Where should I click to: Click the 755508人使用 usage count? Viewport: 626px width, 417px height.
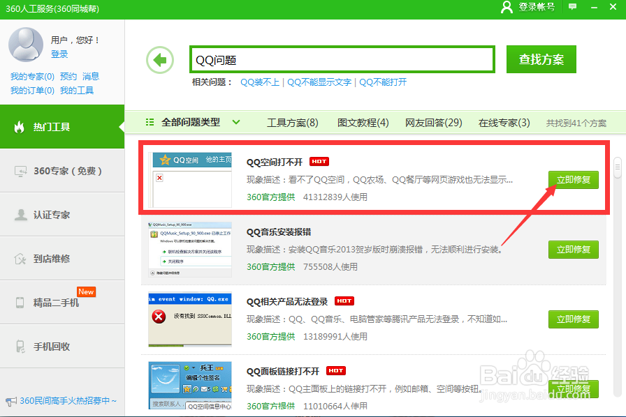tap(330, 266)
